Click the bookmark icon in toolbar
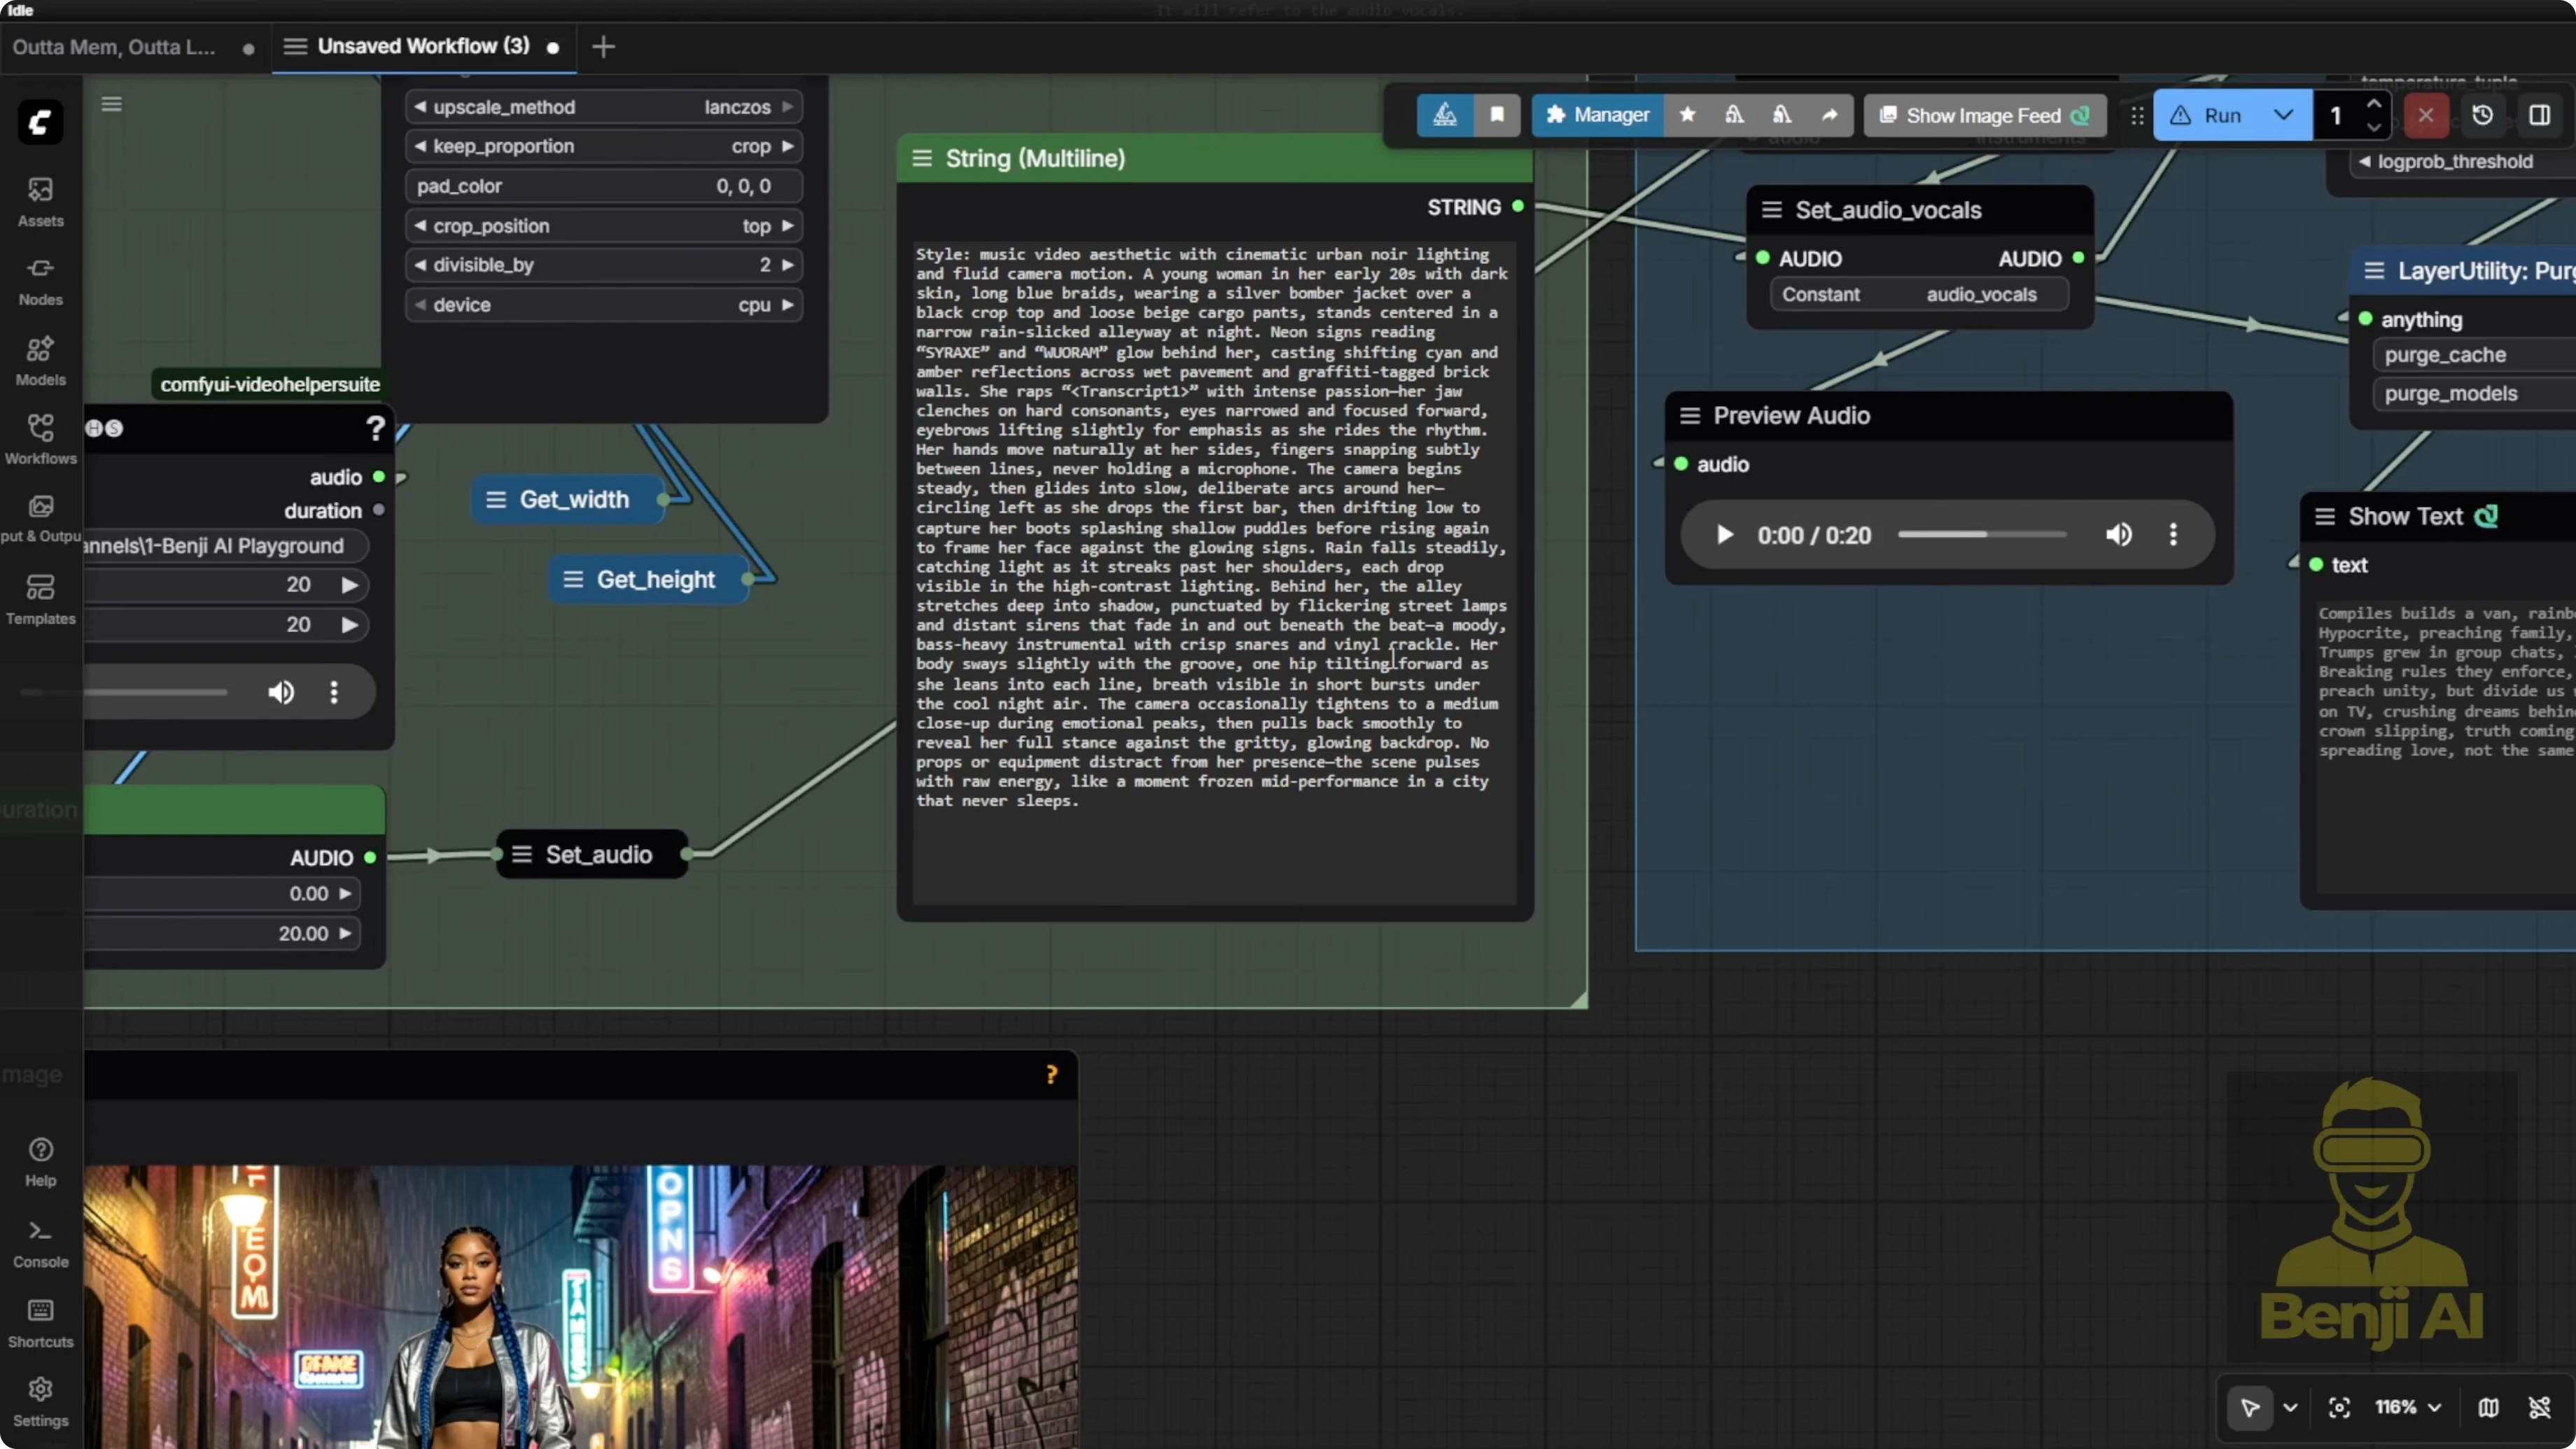 click(x=1497, y=115)
